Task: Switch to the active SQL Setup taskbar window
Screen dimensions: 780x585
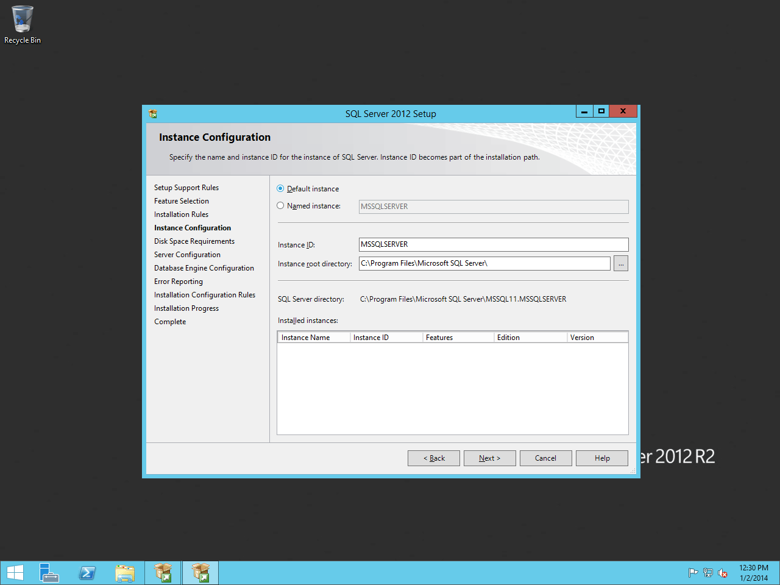Action: [200, 573]
